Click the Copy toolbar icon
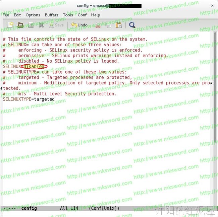The height and width of the screenshot is (217, 218). coord(108,25)
